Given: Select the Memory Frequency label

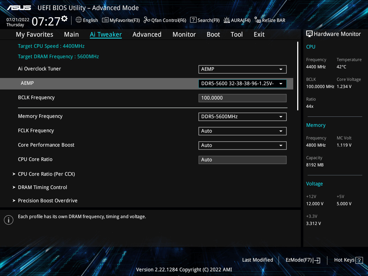Looking at the screenshot, I should (40, 116).
